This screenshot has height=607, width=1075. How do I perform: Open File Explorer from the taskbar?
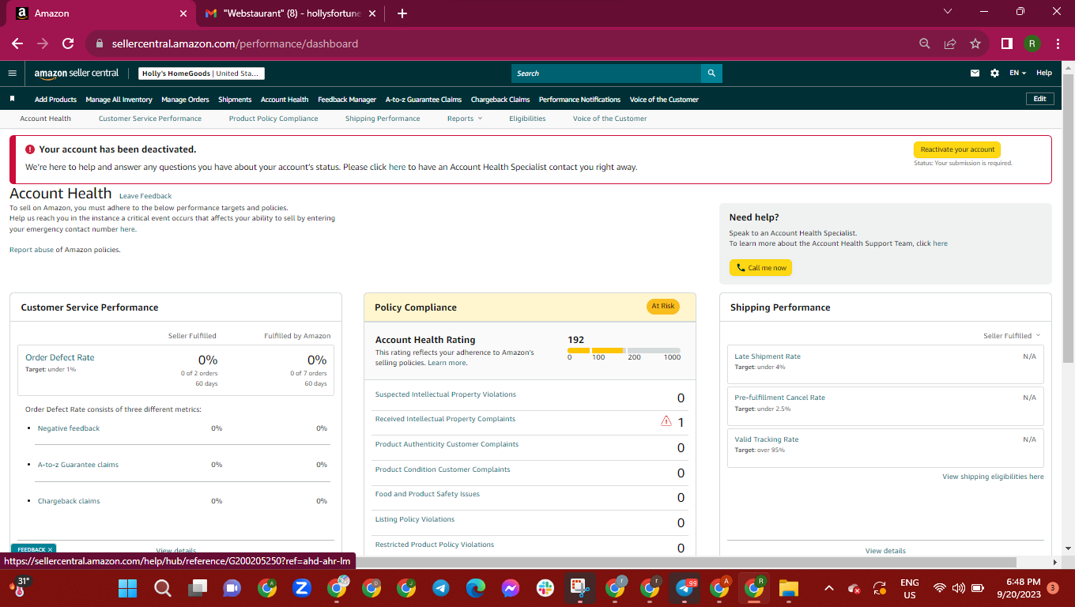[x=788, y=588]
